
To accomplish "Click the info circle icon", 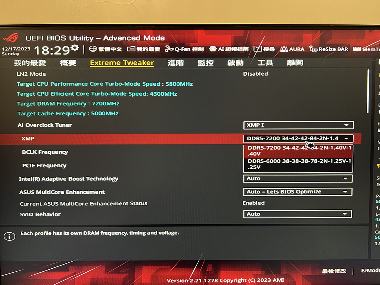I will 9,236.
